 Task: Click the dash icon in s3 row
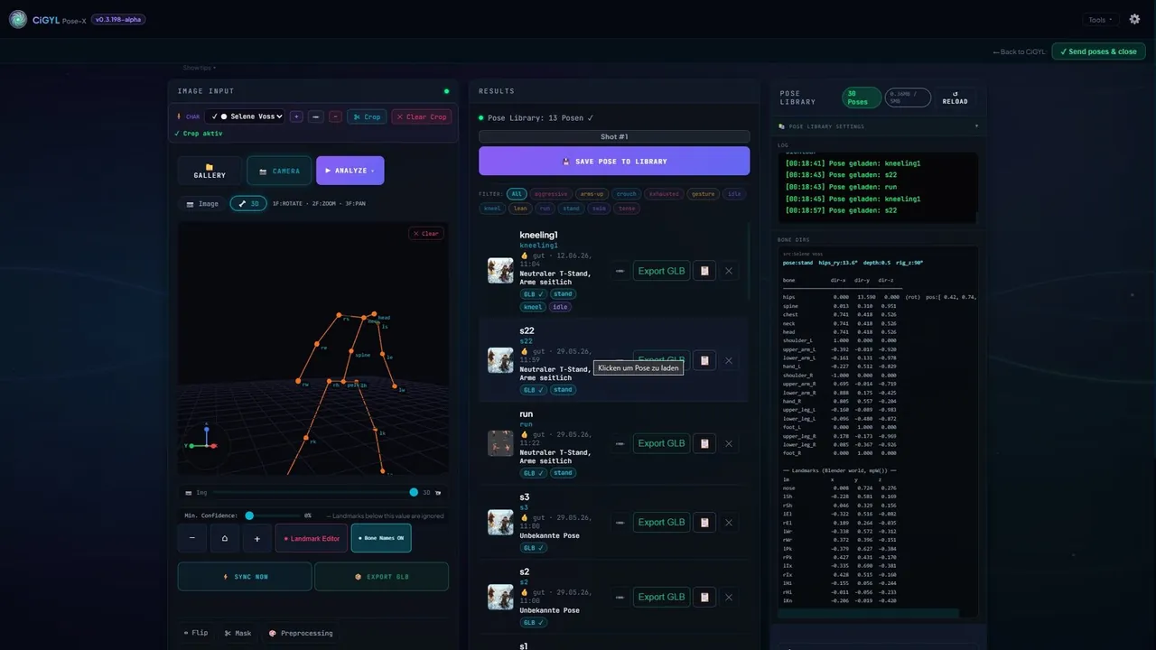coord(620,522)
